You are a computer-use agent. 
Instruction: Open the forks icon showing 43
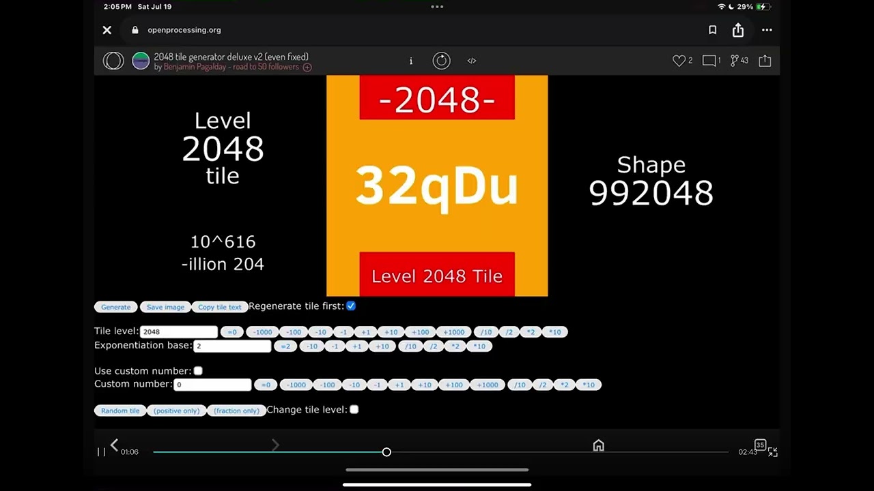[735, 61]
